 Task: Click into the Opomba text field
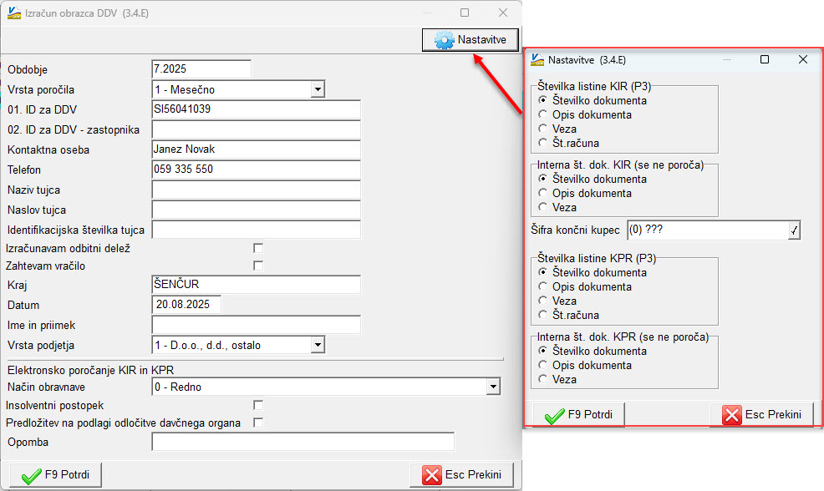[303, 442]
